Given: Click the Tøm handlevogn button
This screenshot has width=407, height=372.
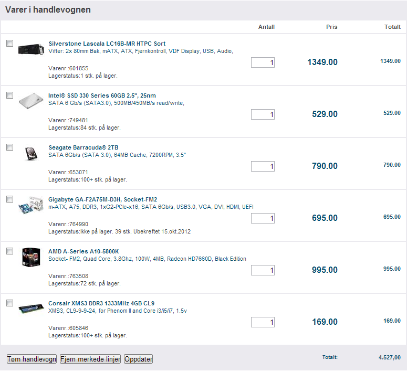Looking at the screenshot, I should tap(32, 359).
